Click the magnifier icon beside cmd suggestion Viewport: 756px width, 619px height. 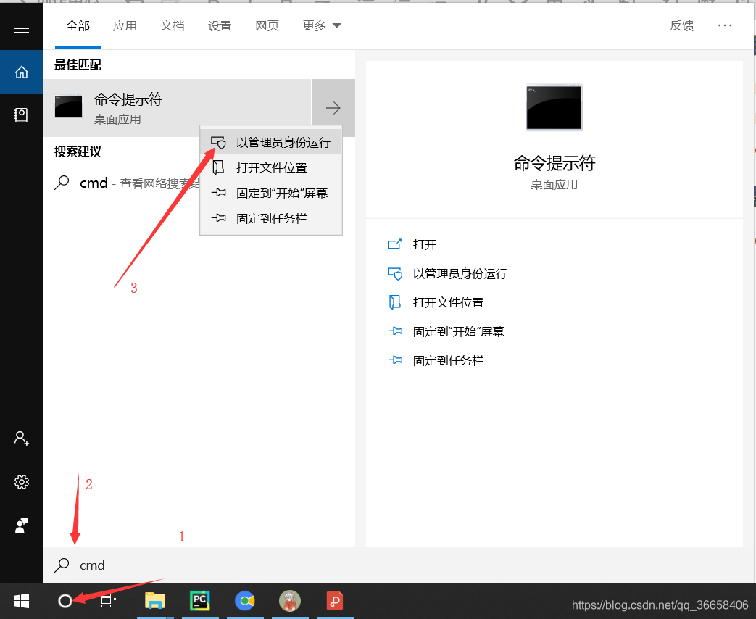[x=62, y=183]
